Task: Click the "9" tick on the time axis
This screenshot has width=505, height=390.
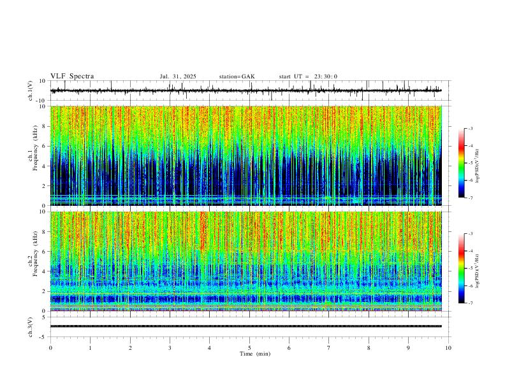Action: tap(408, 348)
